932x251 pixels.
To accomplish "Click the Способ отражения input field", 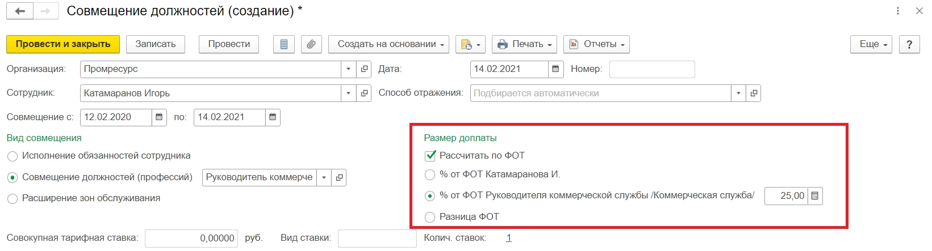I will 600,93.
